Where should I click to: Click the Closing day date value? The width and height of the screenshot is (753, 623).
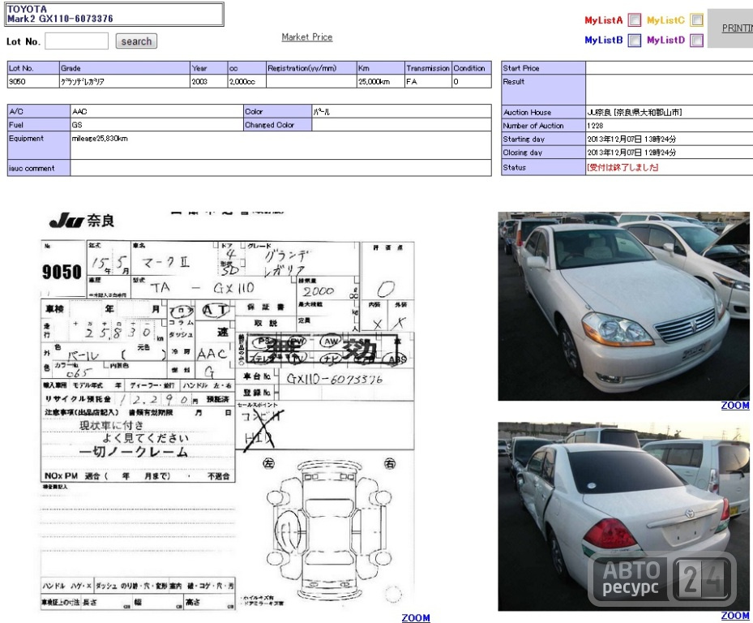click(x=631, y=153)
